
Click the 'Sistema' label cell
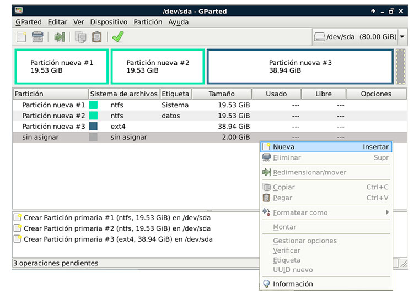(175, 105)
